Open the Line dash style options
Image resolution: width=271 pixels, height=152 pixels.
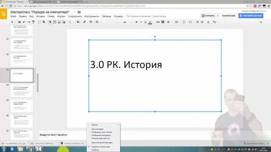(97, 22)
